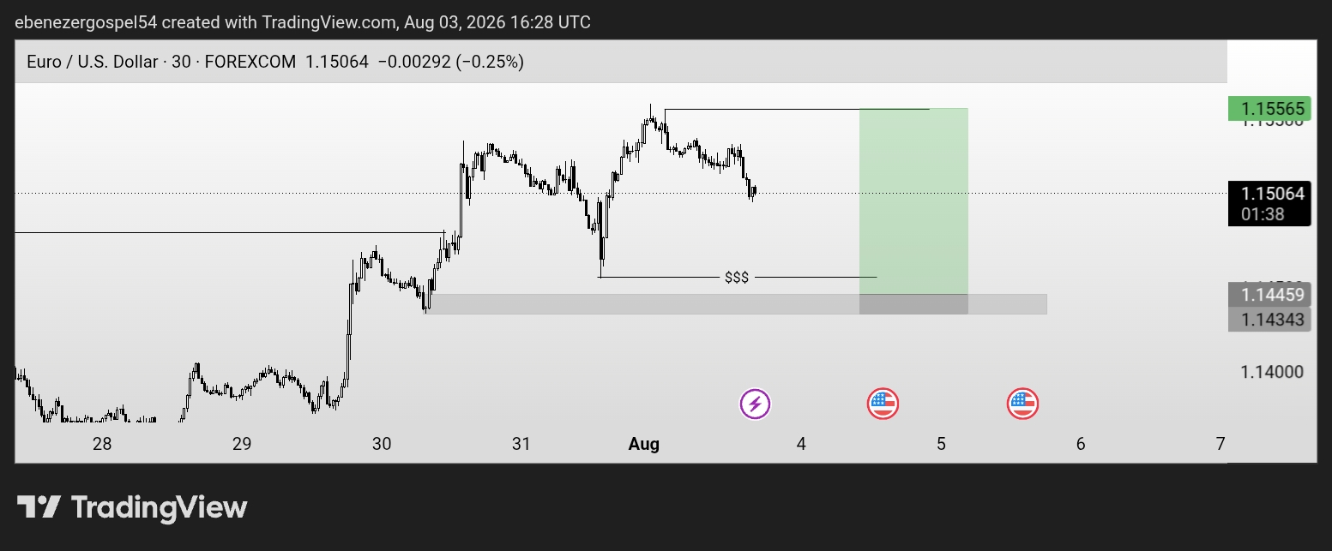Select the gray demand zone rectangle
The height and width of the screenshot is (551, 1332).
coord(738,304)
